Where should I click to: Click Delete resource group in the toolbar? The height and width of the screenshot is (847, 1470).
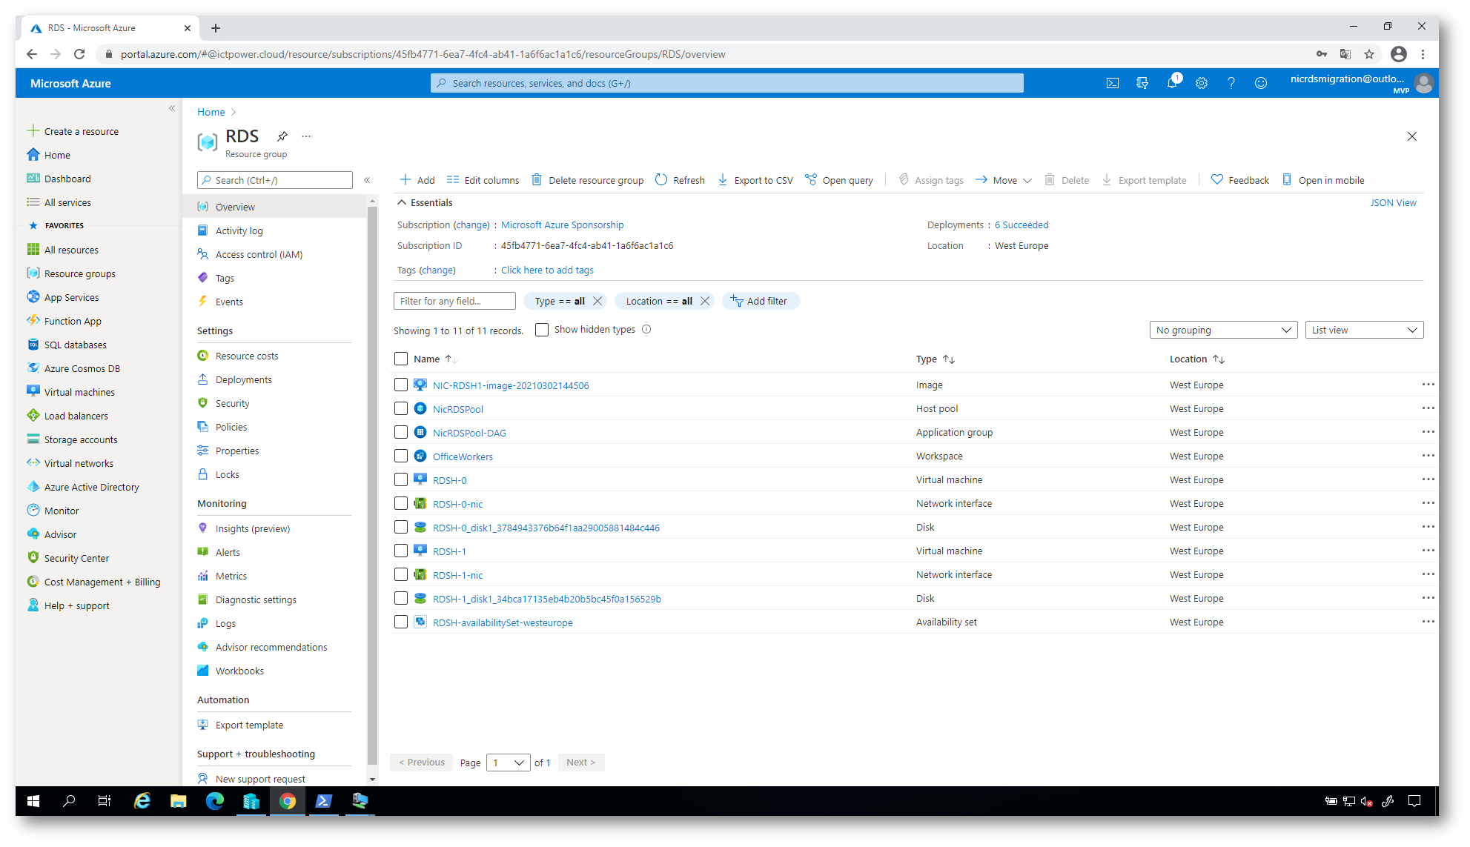coord(587,180)
